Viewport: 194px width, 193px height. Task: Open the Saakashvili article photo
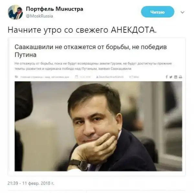pos(98,126)
